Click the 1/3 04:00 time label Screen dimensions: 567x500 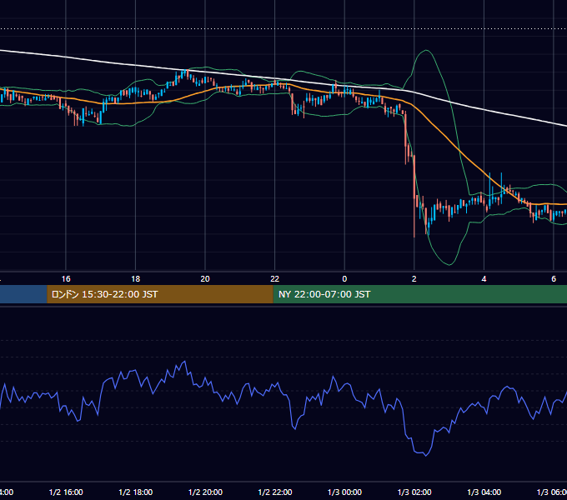pos(484,492)
